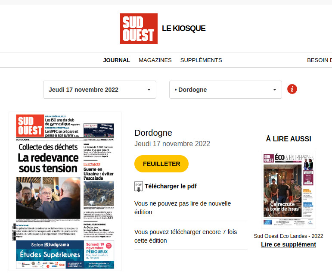Click the arrow on the date dropdown
332x278 pixels.
pyautogui.click(x=149, y=90)
